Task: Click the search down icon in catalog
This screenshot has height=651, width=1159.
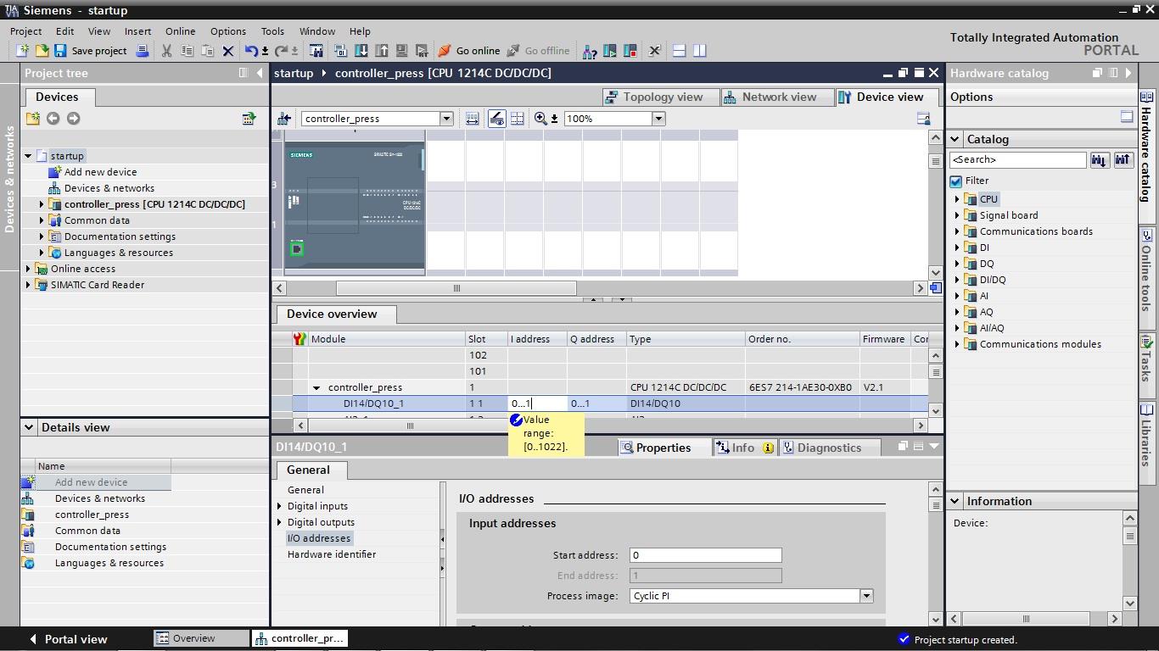Action: click(x=1100, y=159)
